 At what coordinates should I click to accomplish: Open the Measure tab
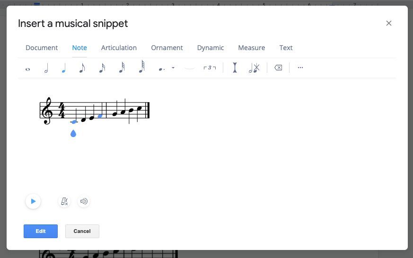pos(252,48)
